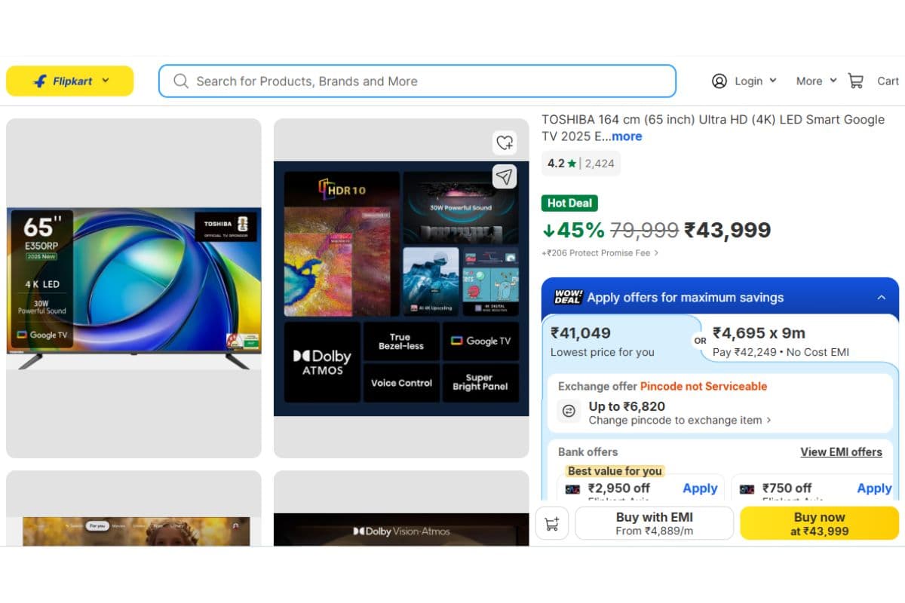This screenshot has width=905, height=603.
Task: Click the add-to-cart icon button
Action: (x=552, y=524)
